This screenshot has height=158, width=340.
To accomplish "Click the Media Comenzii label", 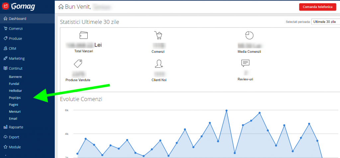I will 249,51.
